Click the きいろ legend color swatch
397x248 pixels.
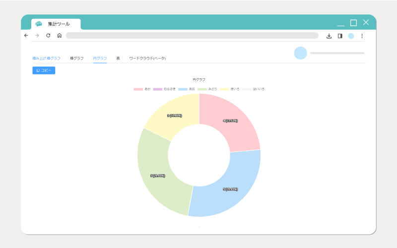pyautogui.click(x=224, y=89)
